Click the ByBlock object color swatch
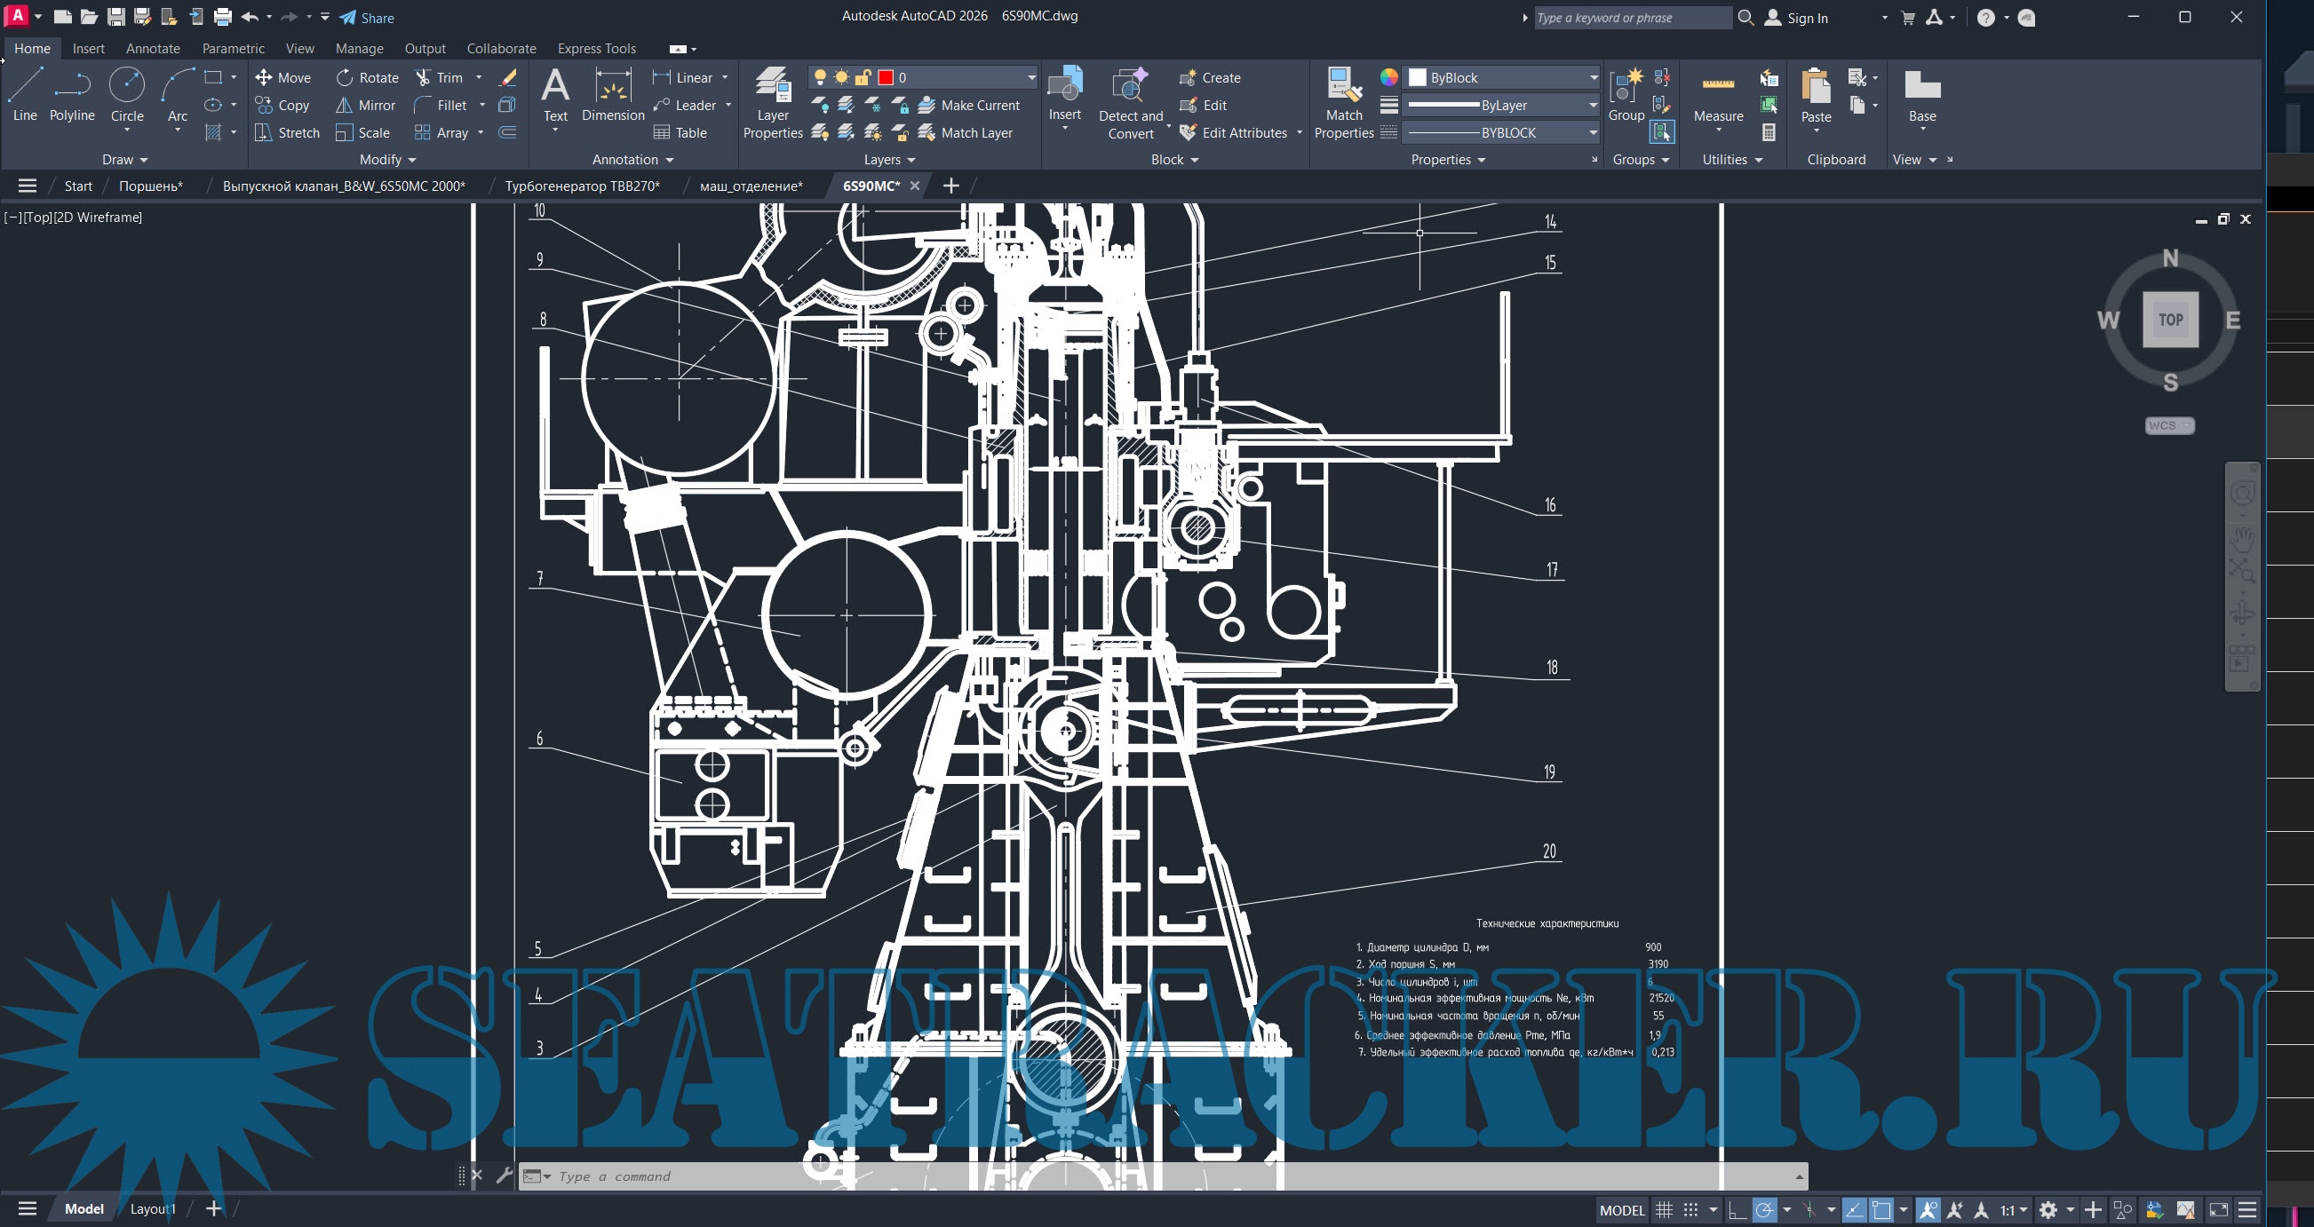 (x=1418, y=78)
